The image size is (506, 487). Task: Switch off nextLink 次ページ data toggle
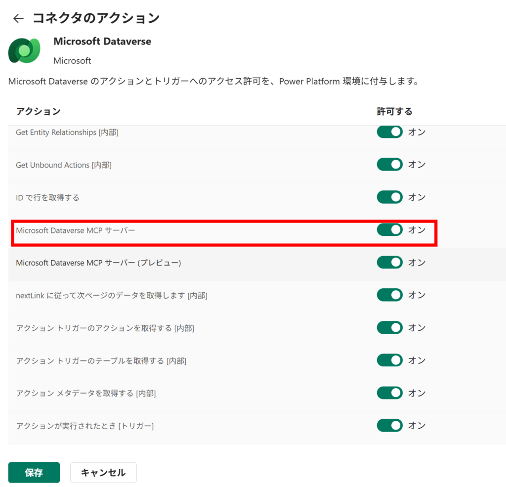pos(389,295)
